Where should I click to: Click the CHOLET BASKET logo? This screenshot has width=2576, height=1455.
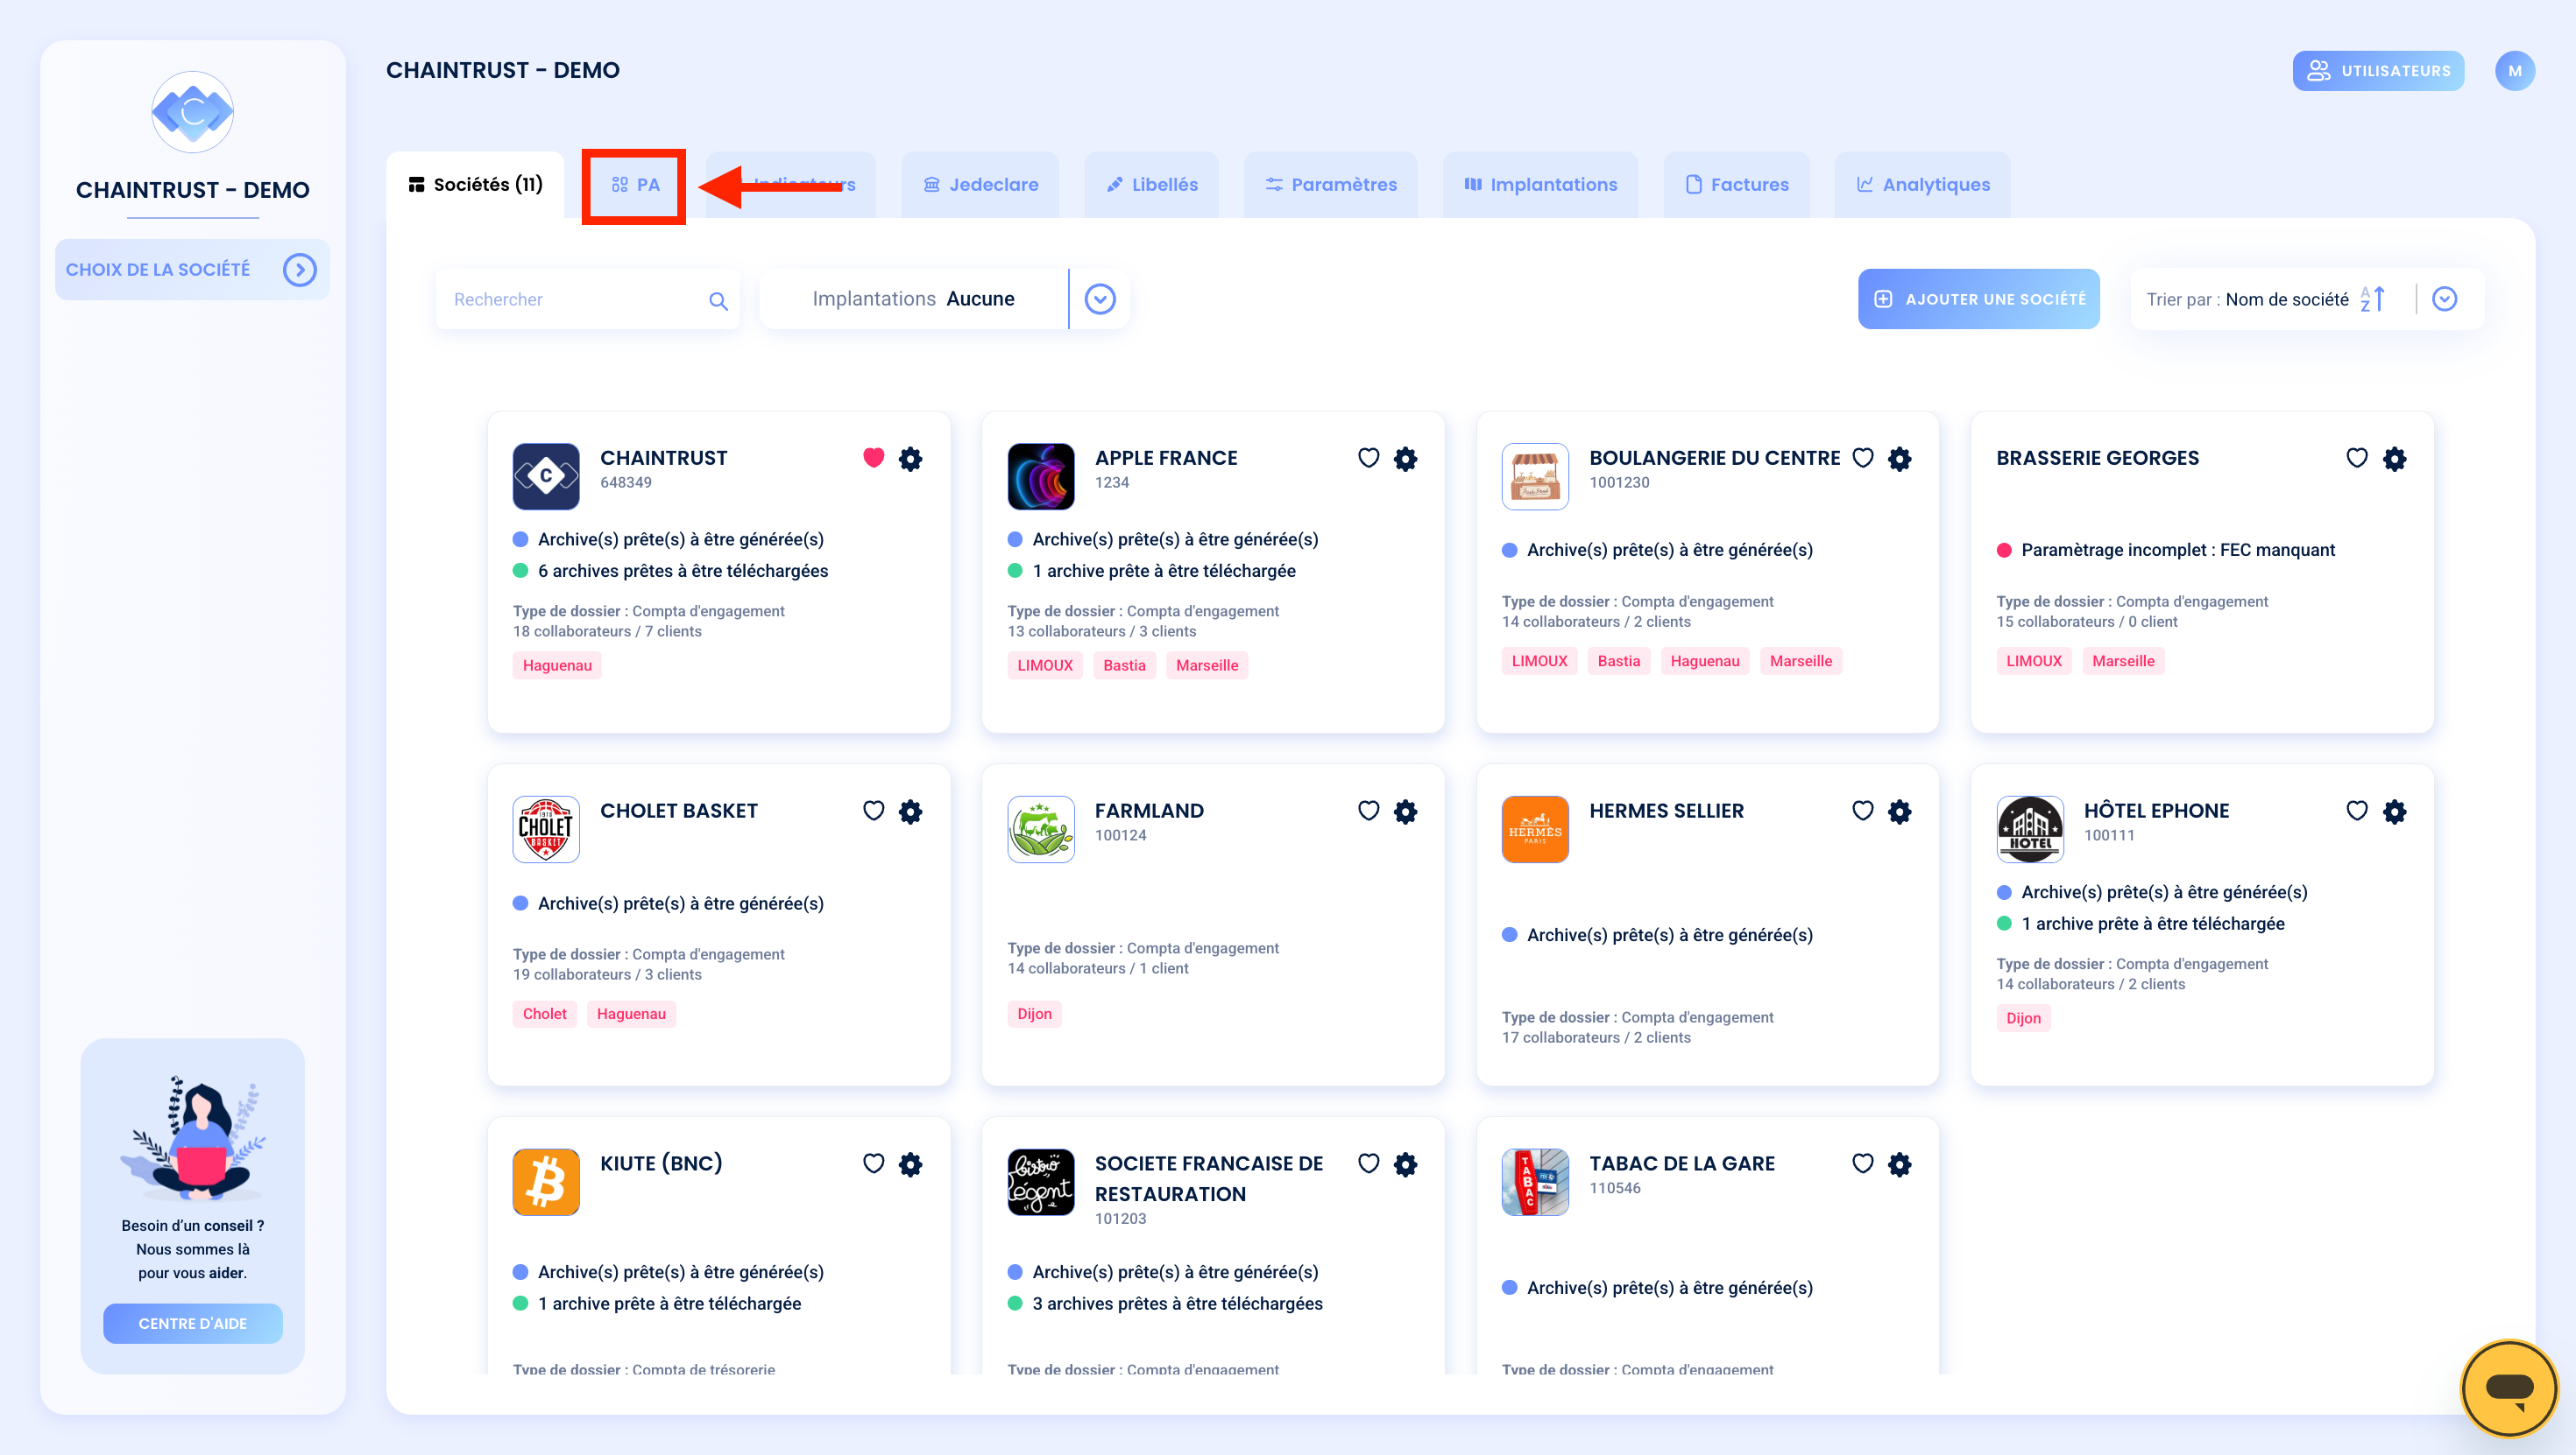[x=546, y=829]
